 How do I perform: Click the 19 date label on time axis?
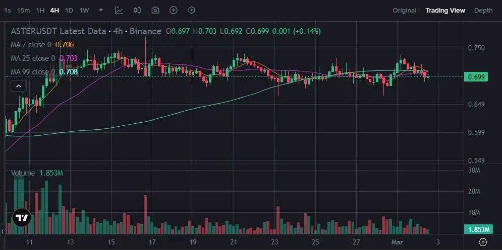pyautogui.click(x=193, y=241)
